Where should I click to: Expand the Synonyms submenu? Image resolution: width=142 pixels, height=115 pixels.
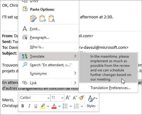coord(49,74)
